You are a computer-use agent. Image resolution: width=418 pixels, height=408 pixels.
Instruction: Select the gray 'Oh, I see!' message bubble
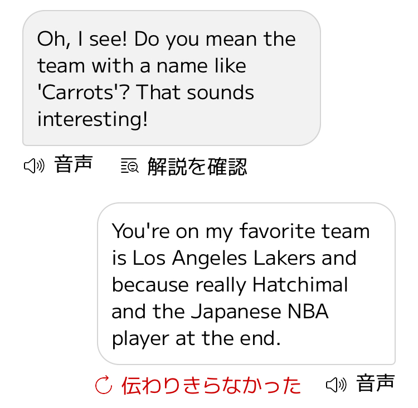pos(171,78)
